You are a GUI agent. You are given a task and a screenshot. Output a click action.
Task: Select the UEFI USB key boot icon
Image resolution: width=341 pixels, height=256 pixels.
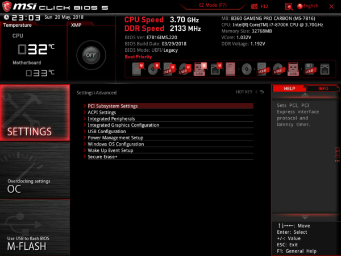coord(200,69)
